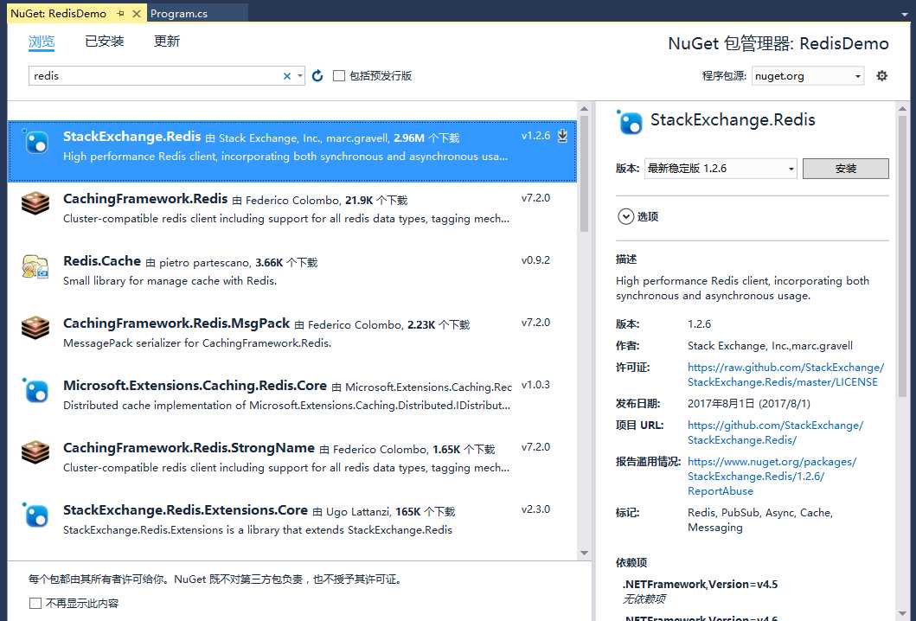Click the 2017年8月1日 publish date value
The width and height of the screenshot is (916, 621).
748,404
